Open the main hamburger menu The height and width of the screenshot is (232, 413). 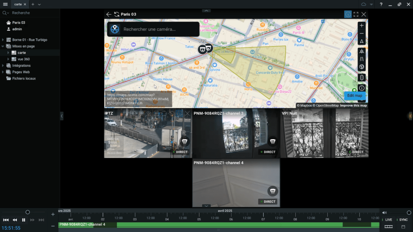click(5, 4)
